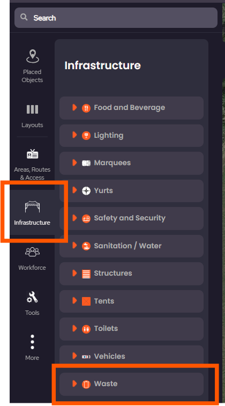Screen dimensions: 225x406
Task: Open the Placed Objects map pin icon
Action: (x=33, y=56)
